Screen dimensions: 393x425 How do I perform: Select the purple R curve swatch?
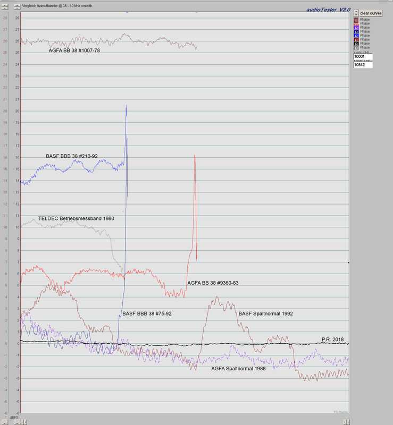pos(356,28)
